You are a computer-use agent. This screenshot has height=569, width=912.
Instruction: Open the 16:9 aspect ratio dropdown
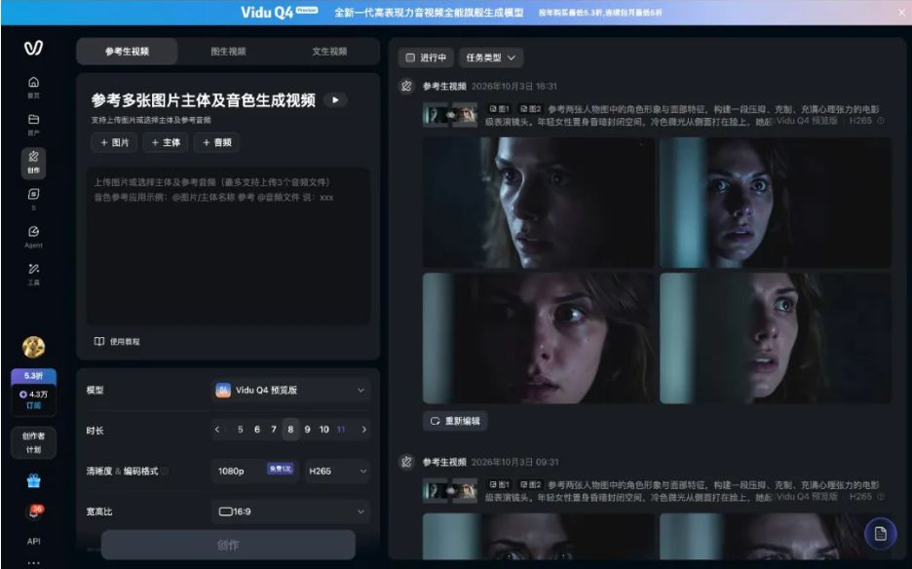290,512
